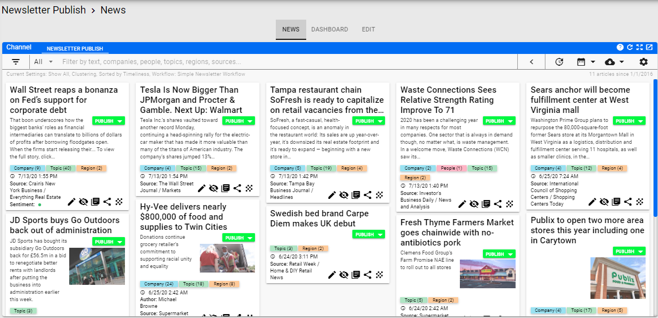Click People (1) tag on Waste Connections card

(x=451, y=169)
